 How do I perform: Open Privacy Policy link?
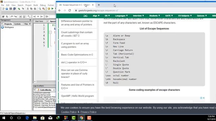click(x=88, y=112)
